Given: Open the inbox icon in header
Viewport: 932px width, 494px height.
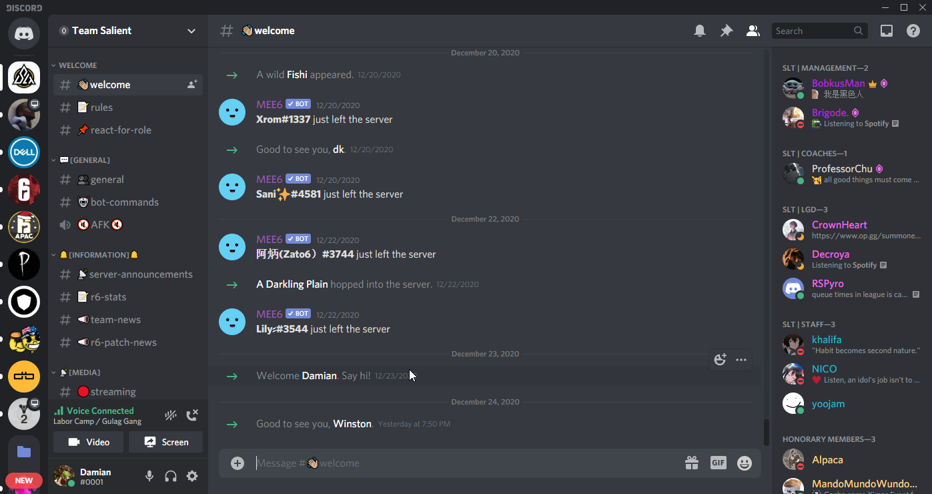Looking at the screenshot, I should [887, 31].
